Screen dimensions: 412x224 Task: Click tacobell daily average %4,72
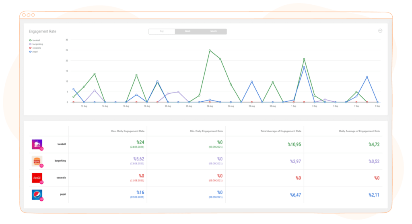[x=374, y=144]
